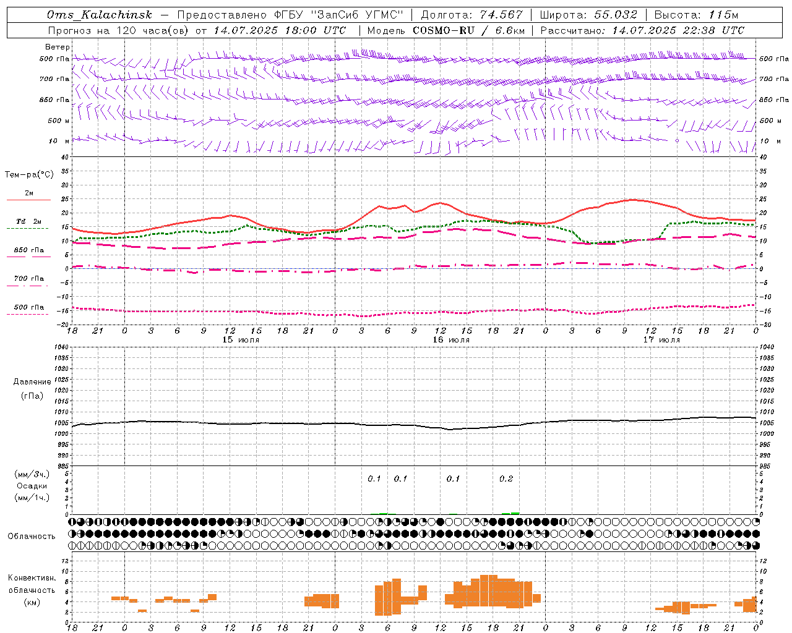Click the Облачность cloud cover label

32,536
